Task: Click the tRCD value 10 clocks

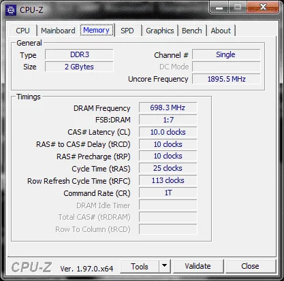Action: 168,144
